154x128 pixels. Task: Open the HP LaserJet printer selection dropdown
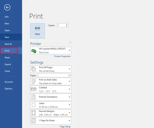[x=51, y=51]
